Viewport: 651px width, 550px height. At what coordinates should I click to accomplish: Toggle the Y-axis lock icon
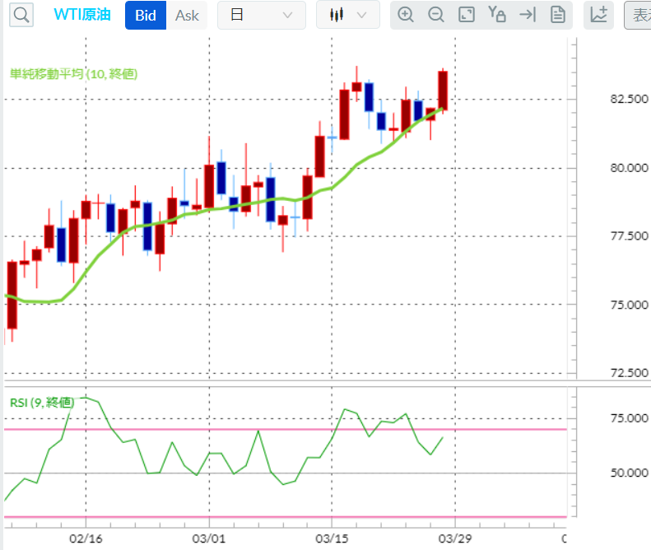tap(497, 14)
